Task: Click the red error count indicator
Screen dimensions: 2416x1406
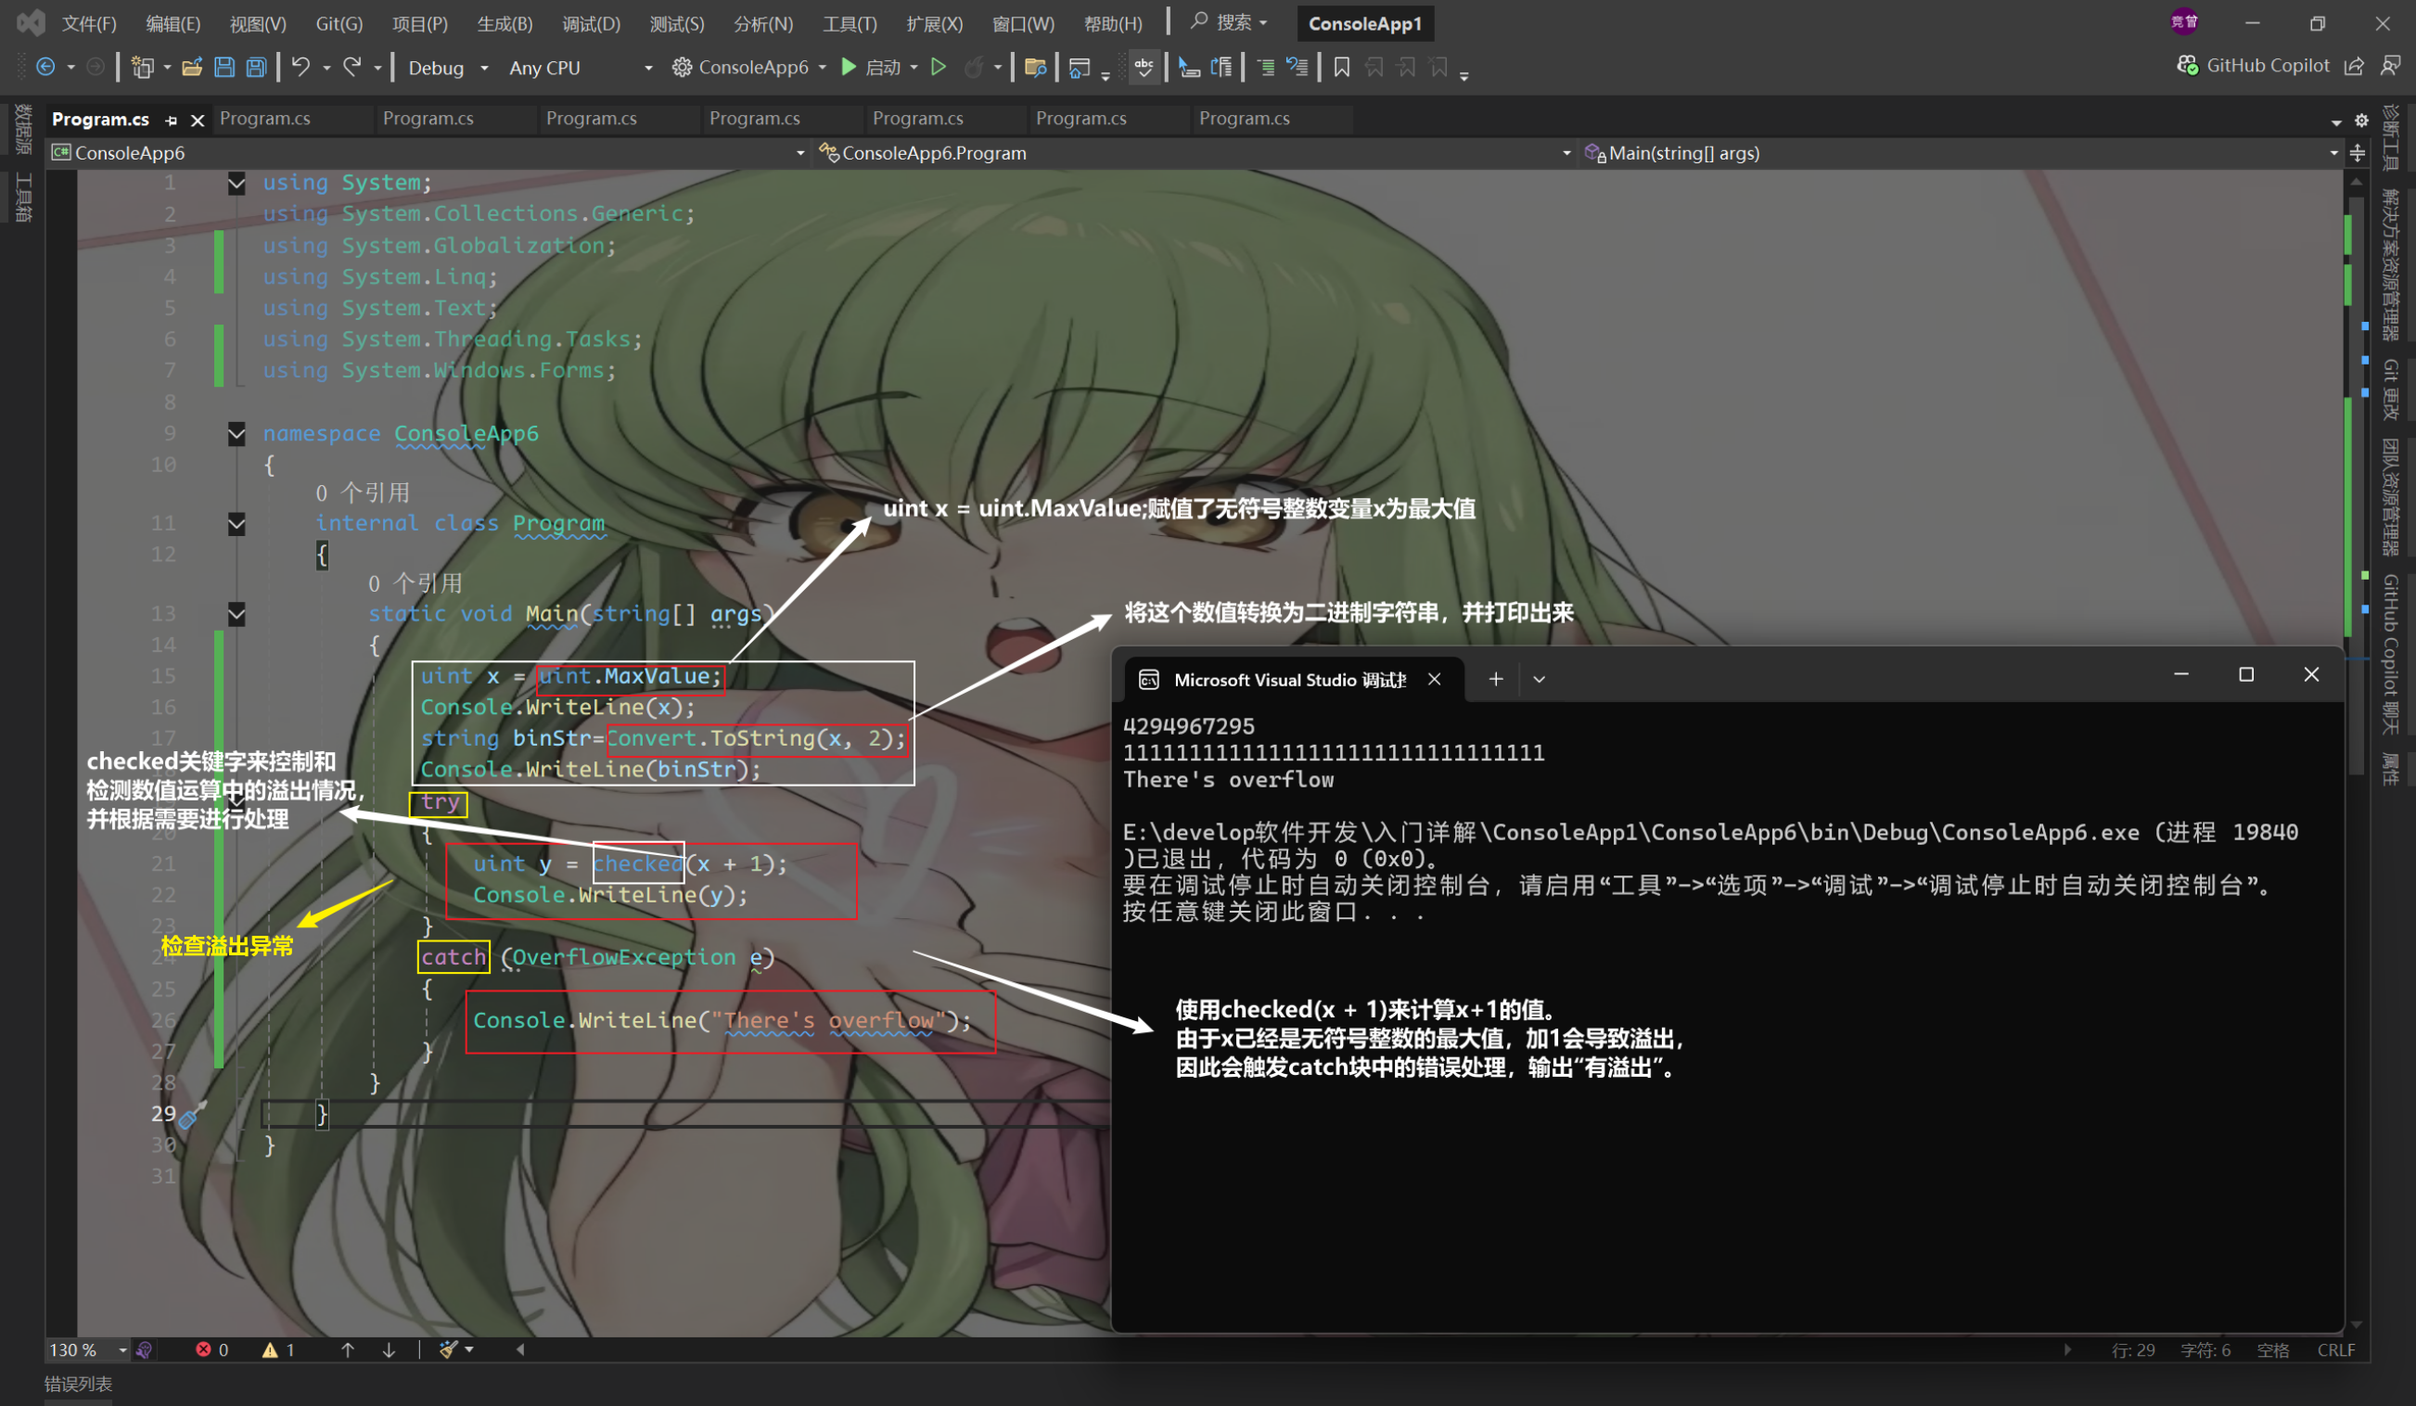Action: (211, 1349)
